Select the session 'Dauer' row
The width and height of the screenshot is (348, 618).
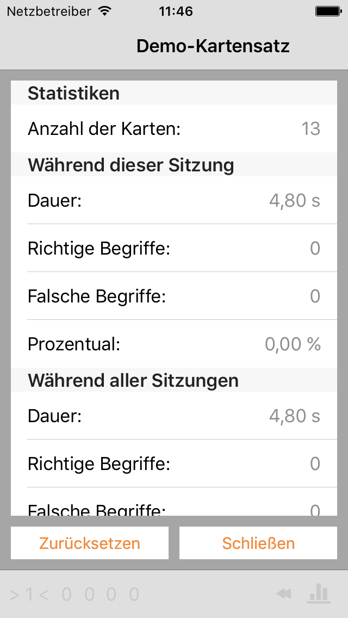click(x=174, y=200)
